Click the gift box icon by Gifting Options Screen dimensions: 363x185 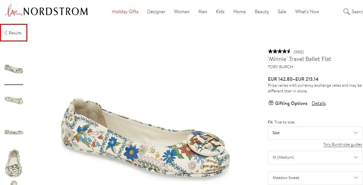tap(271, 103)
